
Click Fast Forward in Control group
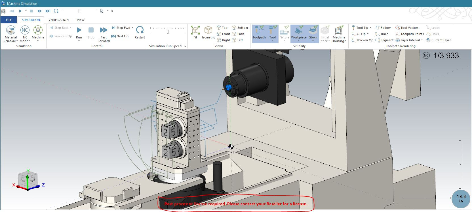tap(104, 30)
